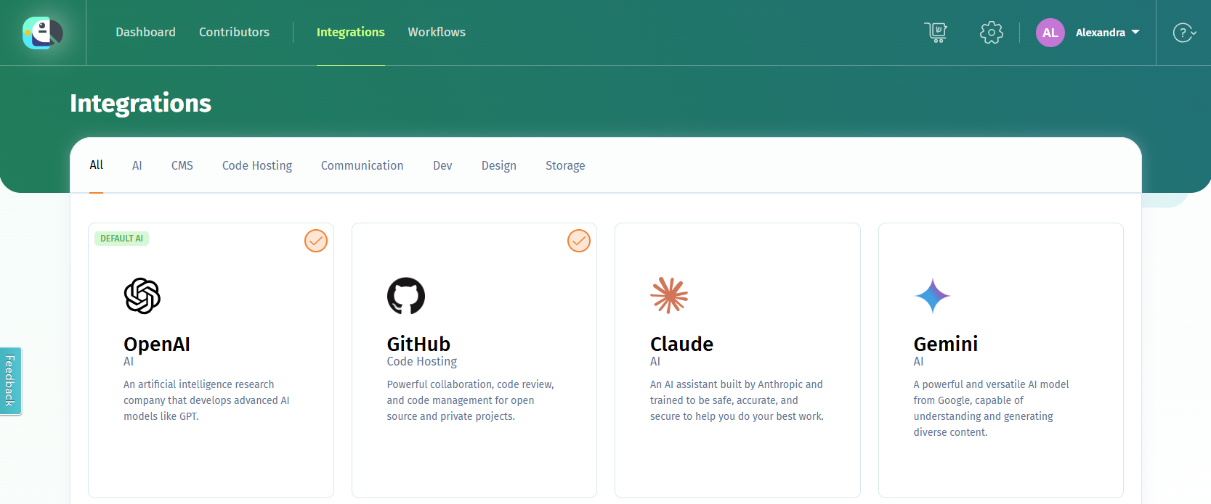Screen dimensions: 1211x504
Task: Click the DEFAULT AI badge
Action: point(122,239)
